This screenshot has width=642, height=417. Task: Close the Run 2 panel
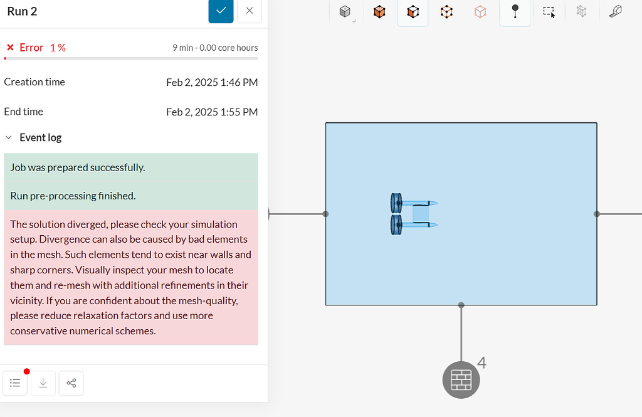[x=250, y=11]
